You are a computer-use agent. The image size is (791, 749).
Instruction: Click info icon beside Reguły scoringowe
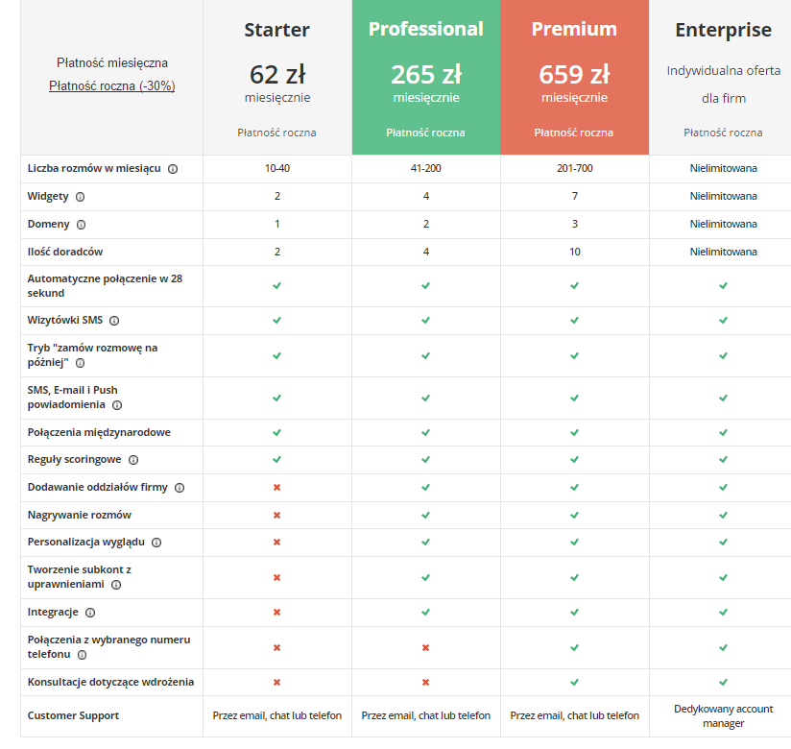[133, 460]
